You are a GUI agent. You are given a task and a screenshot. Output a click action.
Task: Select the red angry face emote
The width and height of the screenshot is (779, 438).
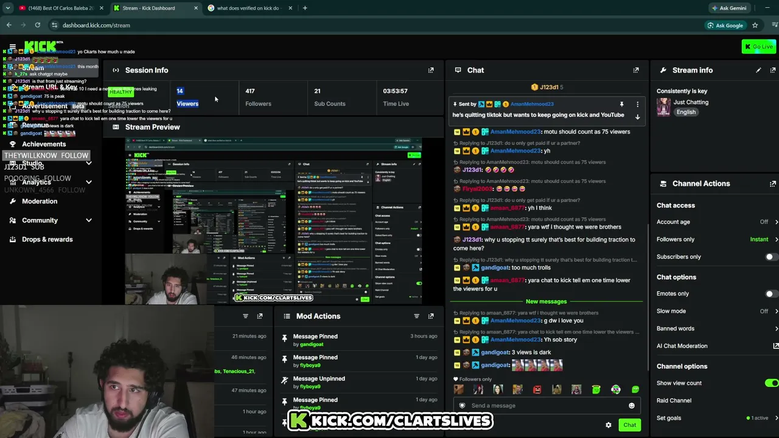pos(537,389)
